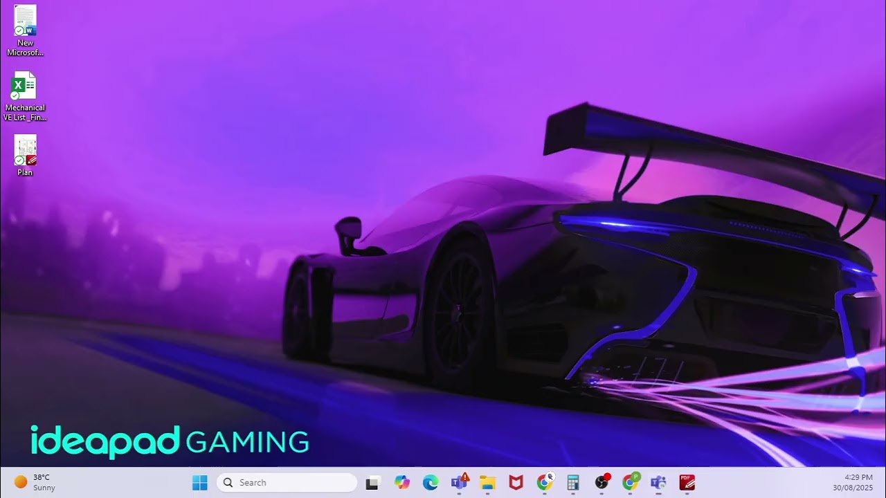Open the Calculator app
The height and width of the screenshot is (498, 886).
click(573, 483)
